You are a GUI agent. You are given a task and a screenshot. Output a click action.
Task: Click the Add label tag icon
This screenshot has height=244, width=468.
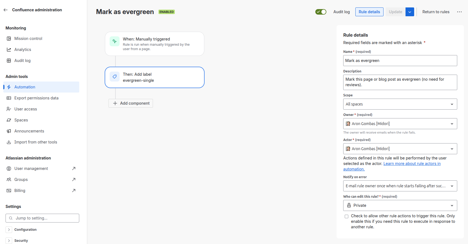(x=115, y=77)
